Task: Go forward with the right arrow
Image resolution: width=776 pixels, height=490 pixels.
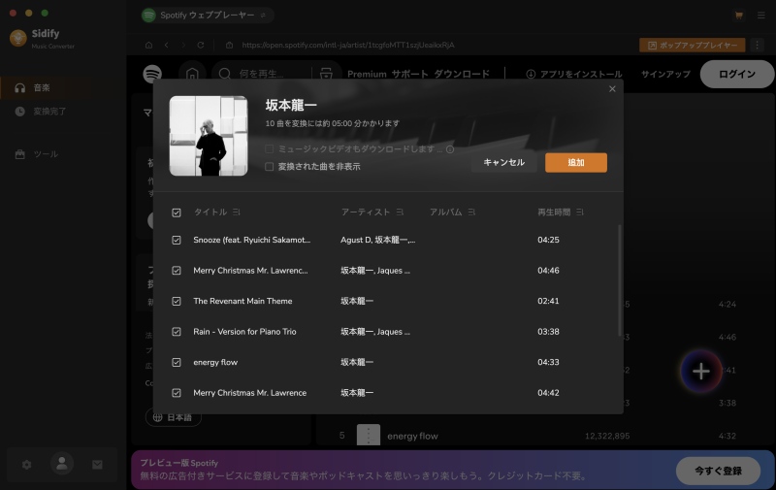Action: tap(183, 45)
